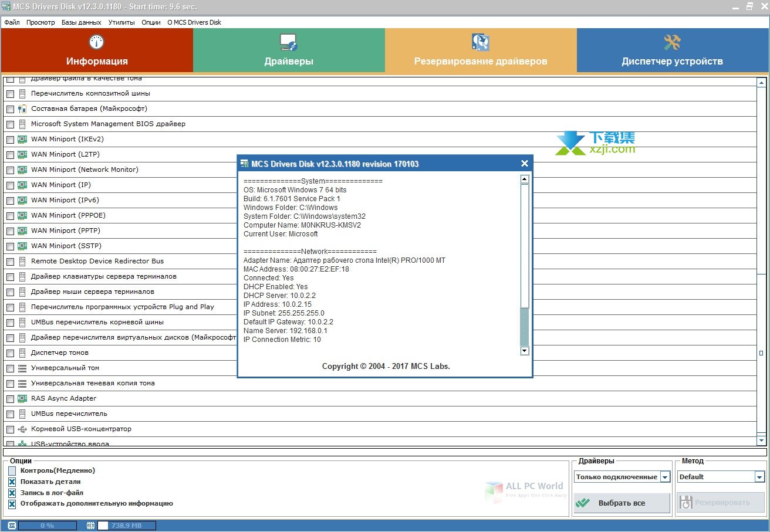This screenshot has height=532, width=770.
Task: Open the Метод dropdown Default
Action: [x=759, y=477]
